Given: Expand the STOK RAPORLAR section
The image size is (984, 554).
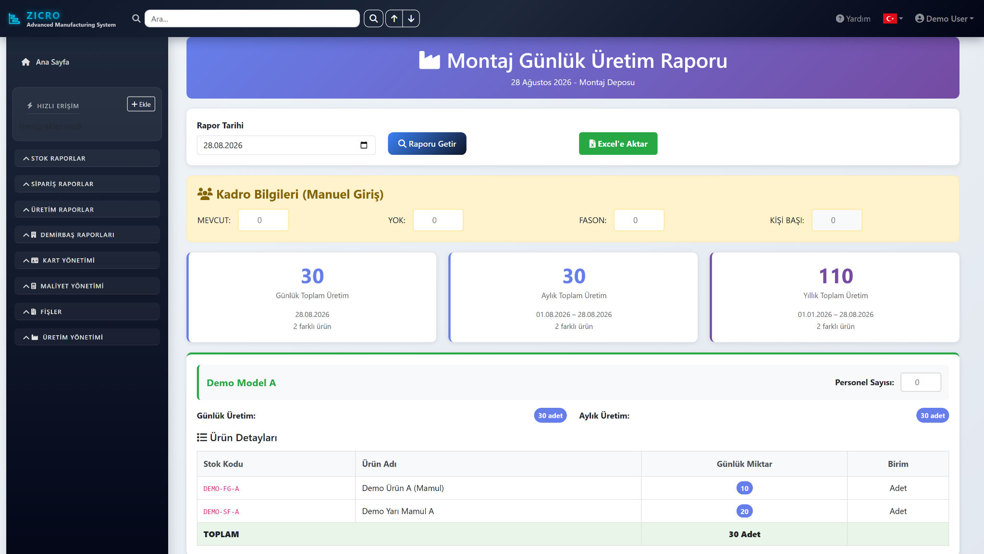Looking at the screenshot, I should point(87,158).
